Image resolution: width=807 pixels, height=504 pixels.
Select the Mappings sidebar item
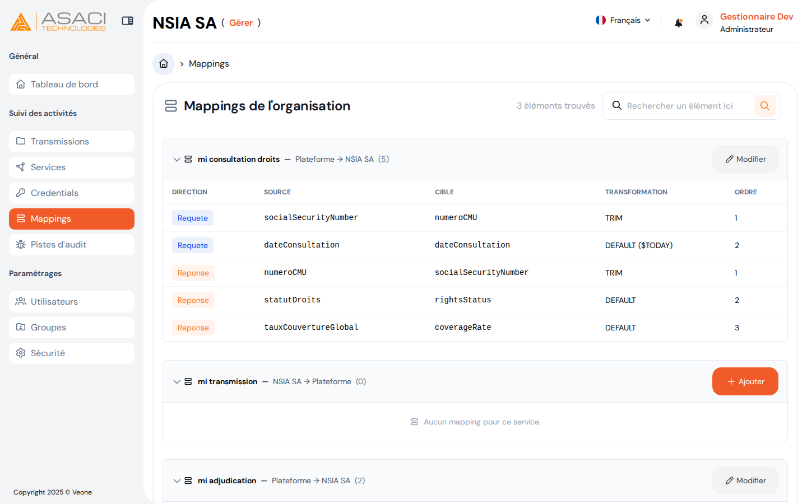coord(72,219)
